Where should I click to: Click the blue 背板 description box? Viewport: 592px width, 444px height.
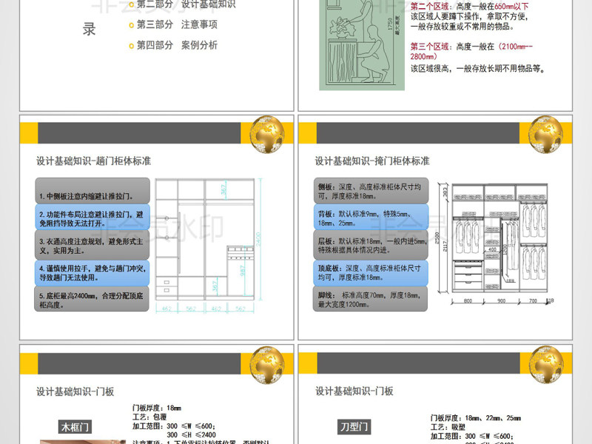(x=371, y=218)
